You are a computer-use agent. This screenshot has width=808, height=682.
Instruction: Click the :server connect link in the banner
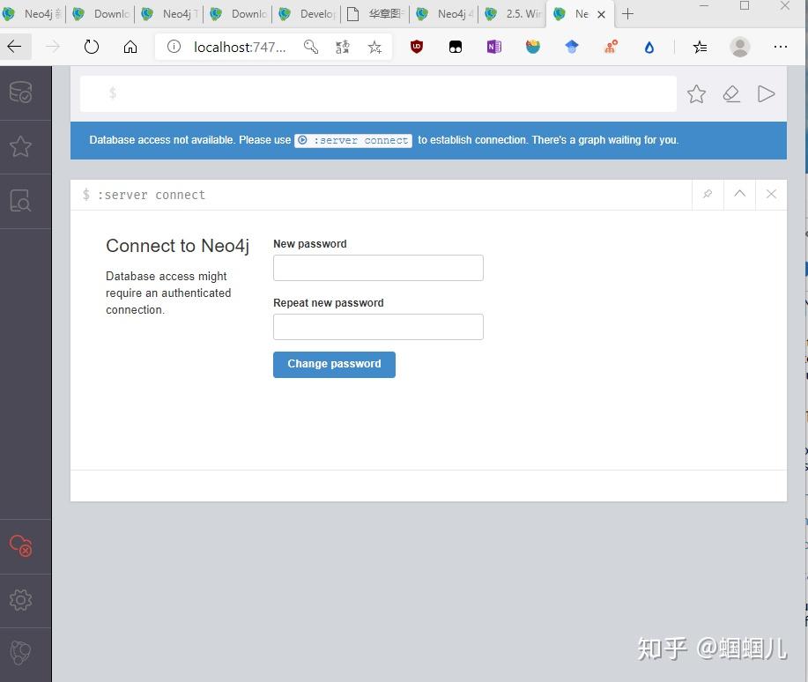(352, 139)
